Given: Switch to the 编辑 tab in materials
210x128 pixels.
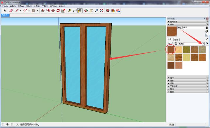Looking at the screenshot, I should click(175, 39).
